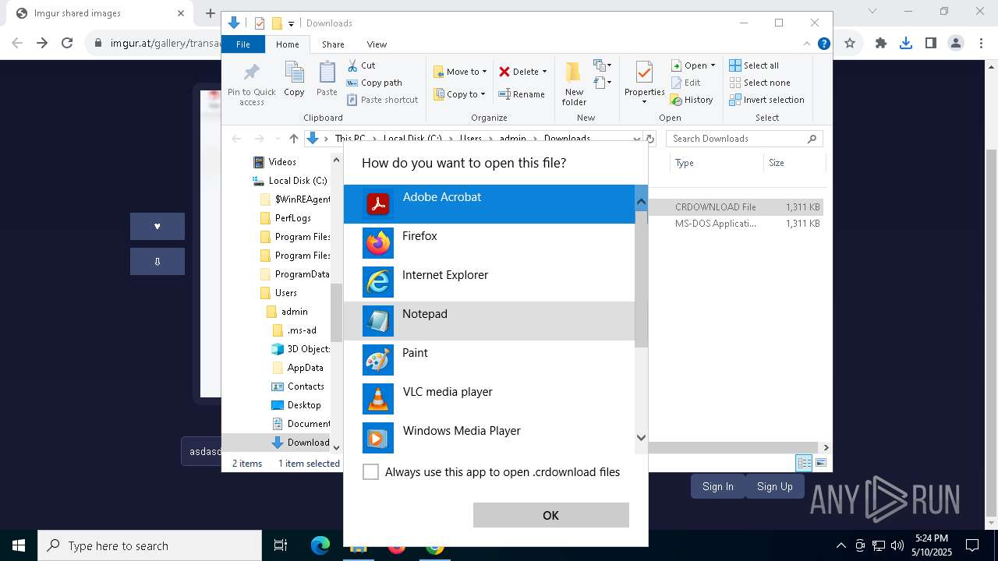Open Microsoft Edge from taskbar
The width and height of the screenshot is (998, 561).
click(x=320, y=545)
